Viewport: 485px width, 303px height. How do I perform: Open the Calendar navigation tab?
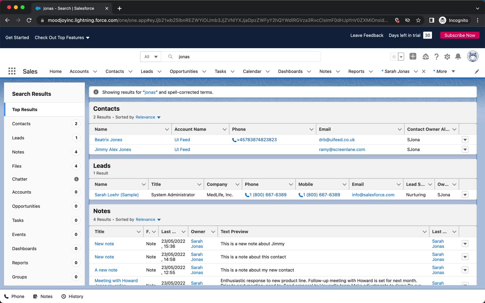pyautogui.click(x=252, y=71)
